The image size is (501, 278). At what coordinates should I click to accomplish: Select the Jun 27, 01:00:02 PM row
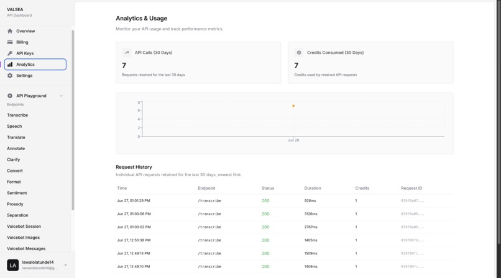click(284, 227)
